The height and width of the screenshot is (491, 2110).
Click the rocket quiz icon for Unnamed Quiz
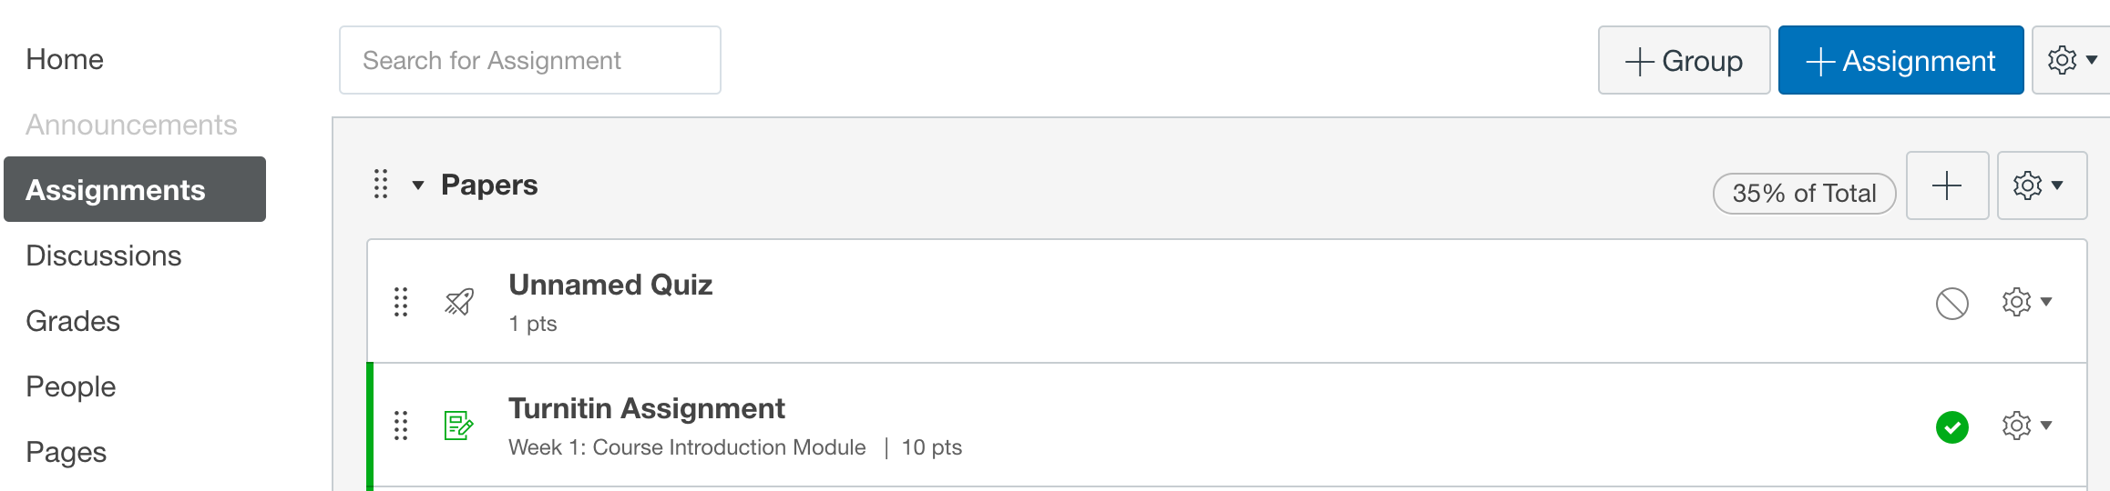click(459, 302)
